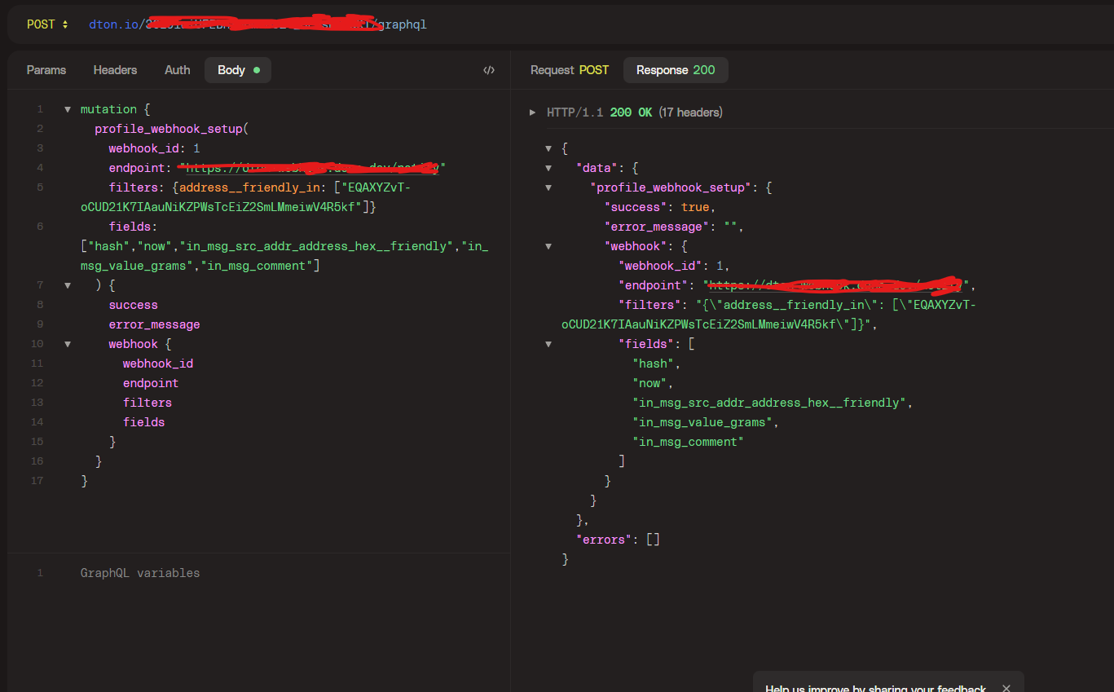Open the POST method dropdown

click(46, 24)
